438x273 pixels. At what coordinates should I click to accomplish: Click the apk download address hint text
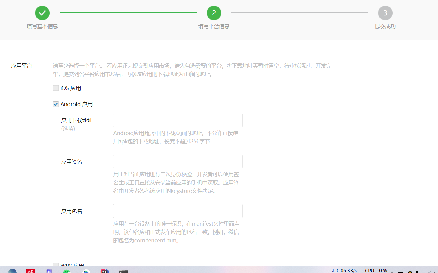coord(176,137)
